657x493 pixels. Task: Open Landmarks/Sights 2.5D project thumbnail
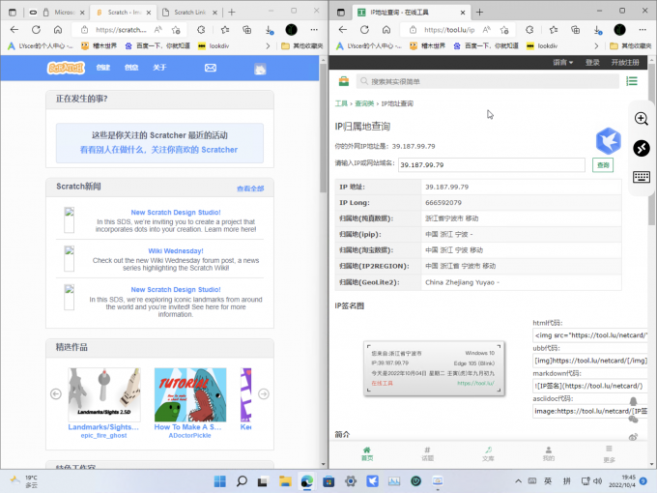(x=104, y=394)
